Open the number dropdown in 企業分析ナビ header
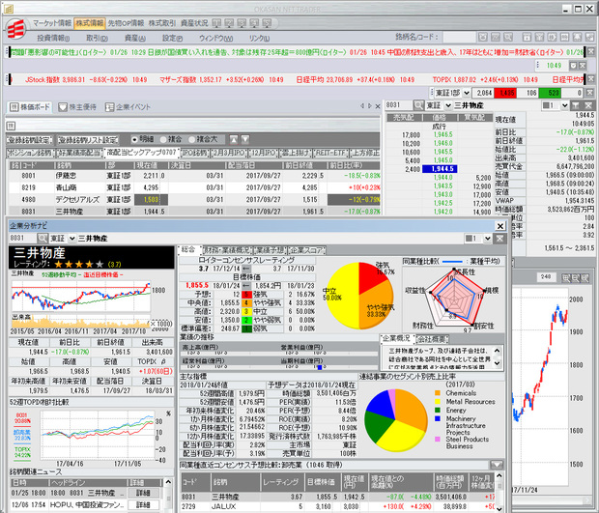 pos(488,239)
